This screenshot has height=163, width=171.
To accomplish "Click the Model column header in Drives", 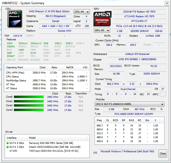I will point(57,138).
